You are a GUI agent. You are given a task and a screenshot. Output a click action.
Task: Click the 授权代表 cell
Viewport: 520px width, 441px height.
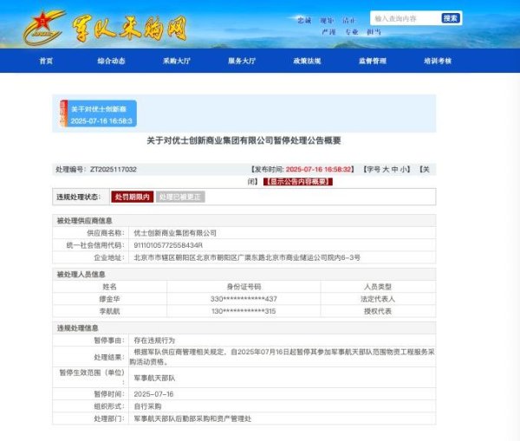pos(378,311)
